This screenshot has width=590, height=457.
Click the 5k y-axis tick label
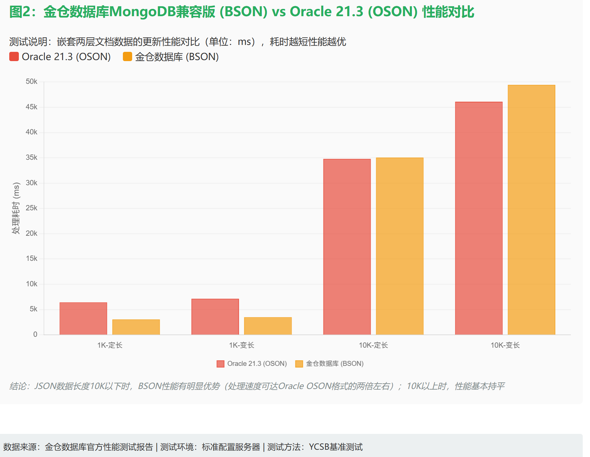[34, 309]
